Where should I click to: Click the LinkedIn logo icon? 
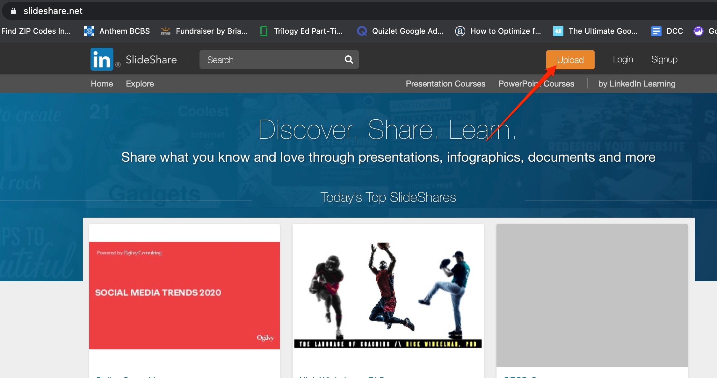coord(102,59)
